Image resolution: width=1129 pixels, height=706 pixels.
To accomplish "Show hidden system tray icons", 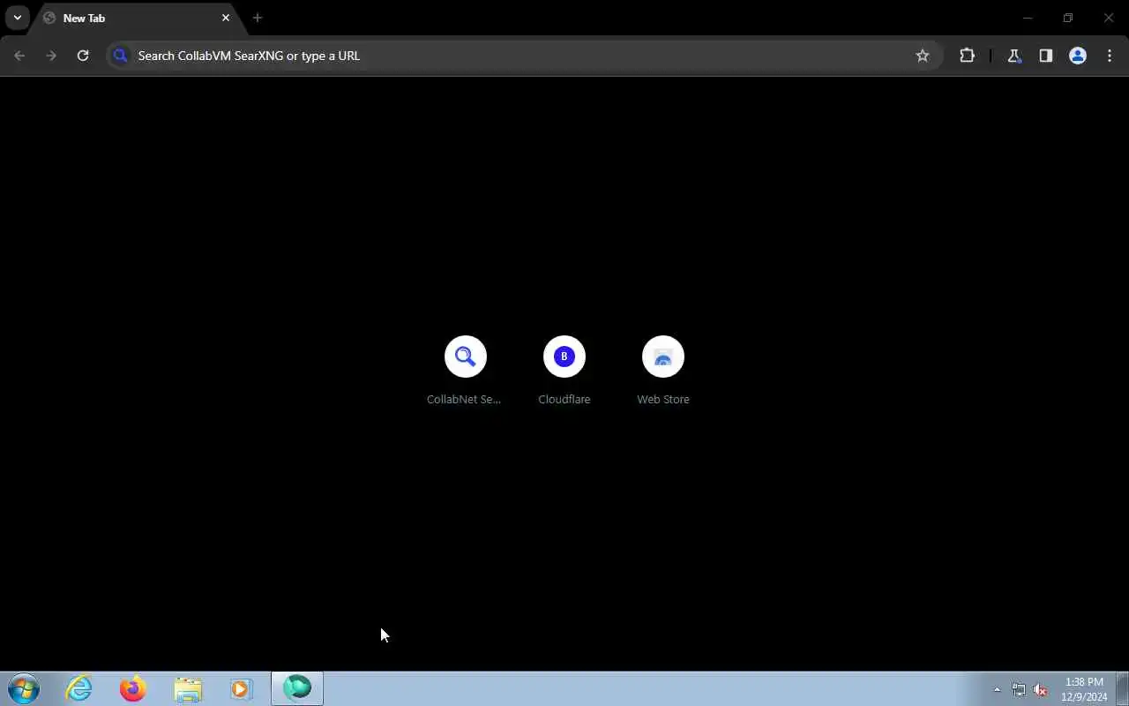I will 998,689.
